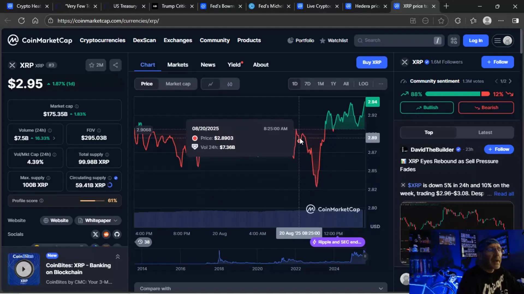
Task: Click Total supply info icon
Action: 107,154
